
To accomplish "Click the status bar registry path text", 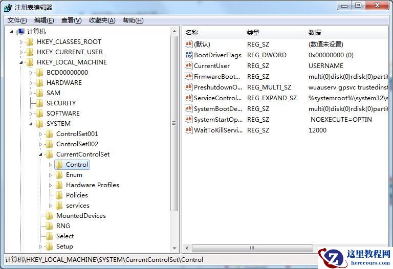I will click(104, 260).
